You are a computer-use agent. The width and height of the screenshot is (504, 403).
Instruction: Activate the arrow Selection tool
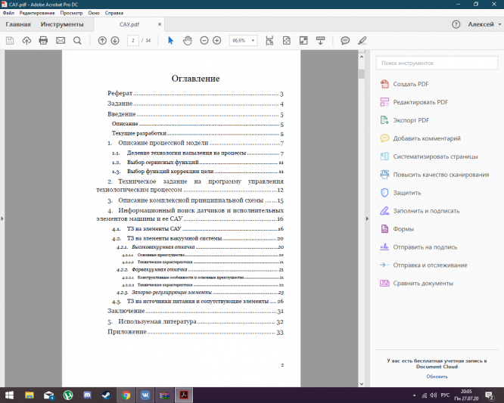pos(170,40)
